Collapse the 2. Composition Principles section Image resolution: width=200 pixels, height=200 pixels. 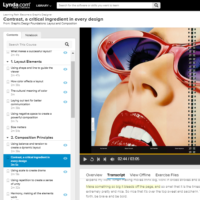(7, 138)
